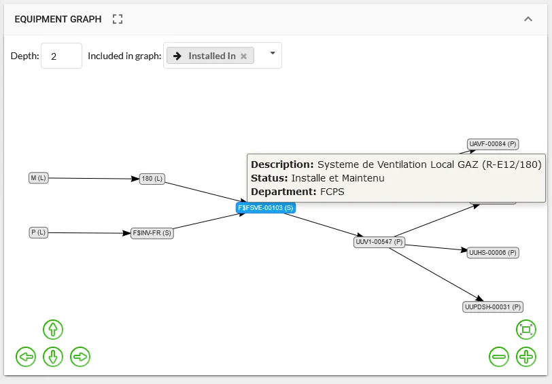
Task: Click the Department FCPS line in tooltip
Action: 298,192
